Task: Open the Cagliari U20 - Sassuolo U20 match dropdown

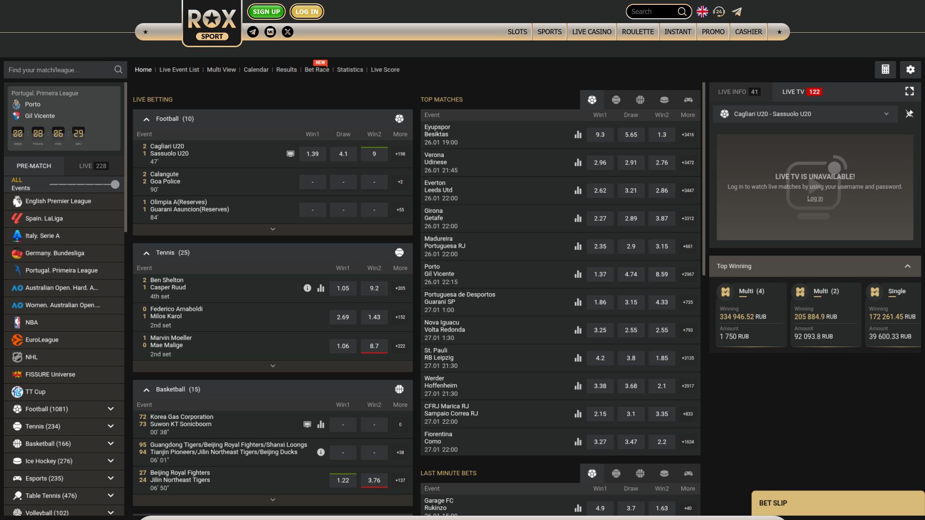Action: (x=886, y=114)
